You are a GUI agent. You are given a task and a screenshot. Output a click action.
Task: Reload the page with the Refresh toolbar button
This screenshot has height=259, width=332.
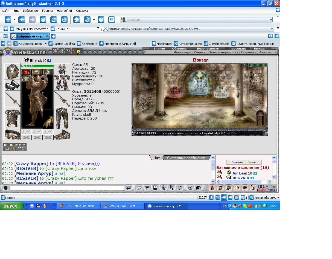(x=54, y=20)
